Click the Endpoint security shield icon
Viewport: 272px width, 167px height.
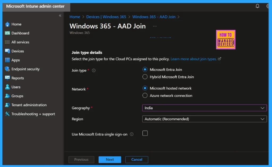click(x=7, y=69)
